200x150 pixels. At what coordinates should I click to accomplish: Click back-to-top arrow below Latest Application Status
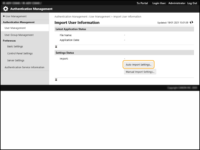56,47
